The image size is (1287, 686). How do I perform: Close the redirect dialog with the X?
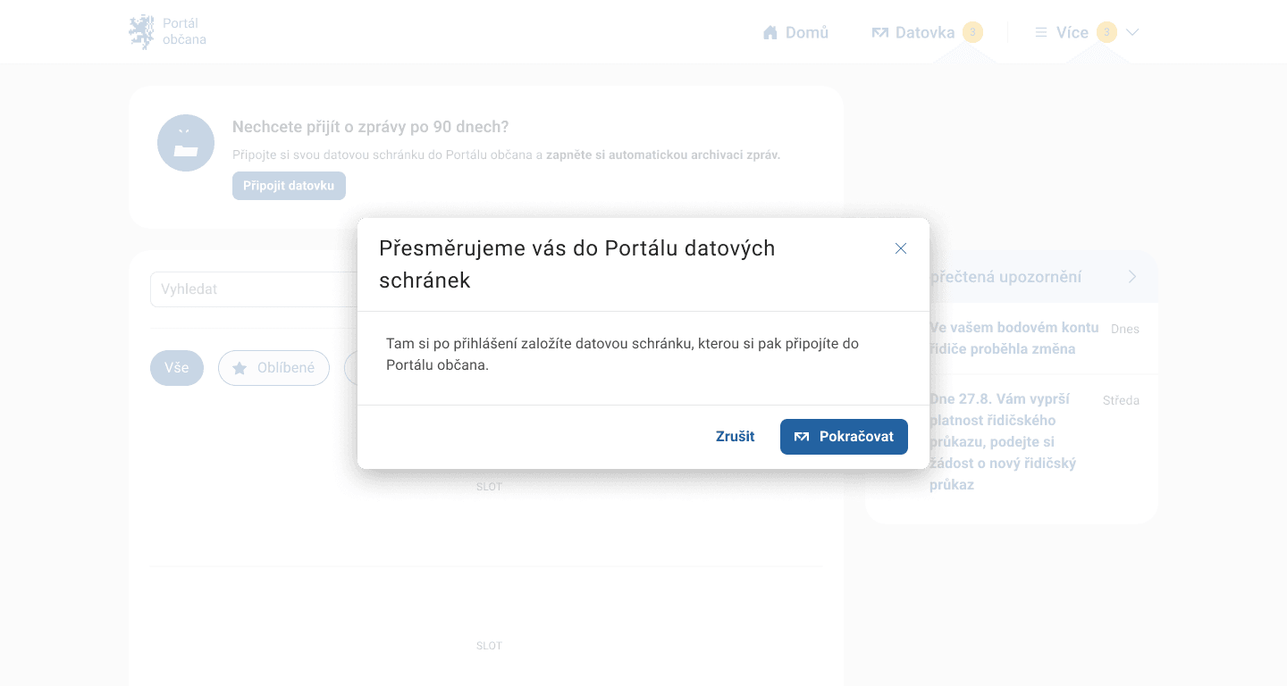[x=901, y=248]
